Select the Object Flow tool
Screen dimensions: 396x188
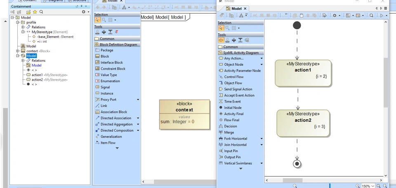(x=233, y=83)
